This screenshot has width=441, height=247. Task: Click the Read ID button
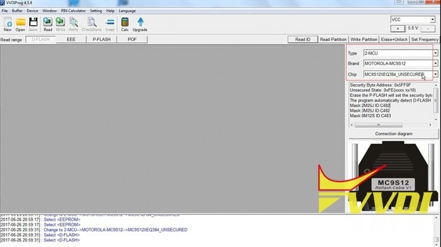302,40
